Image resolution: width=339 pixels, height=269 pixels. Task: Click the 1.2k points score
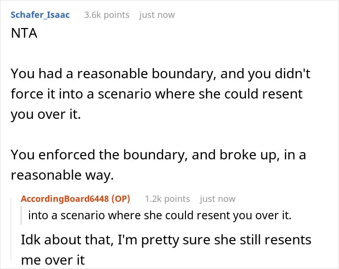(168, 199)
